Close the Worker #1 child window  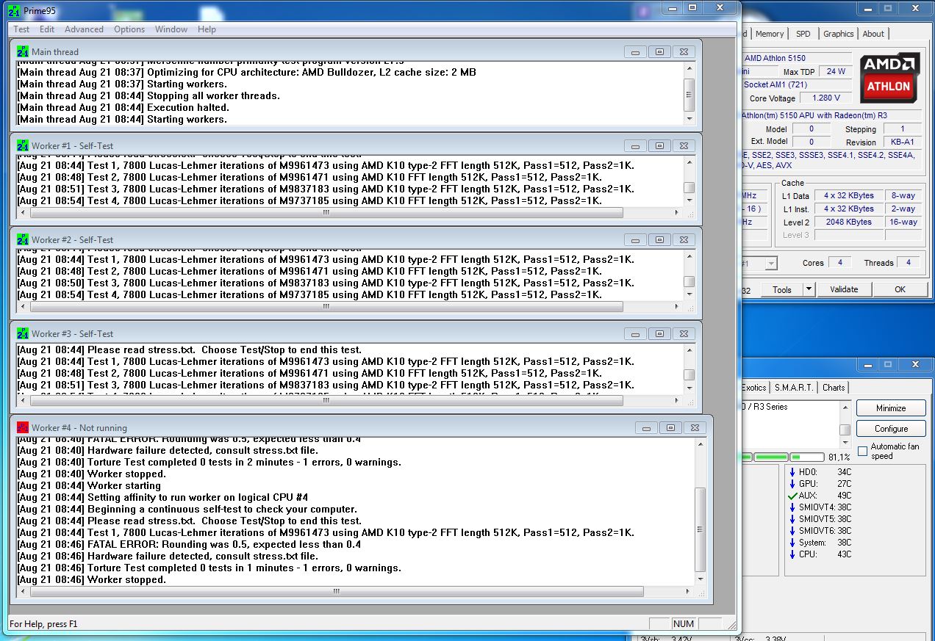click(684, 145)
